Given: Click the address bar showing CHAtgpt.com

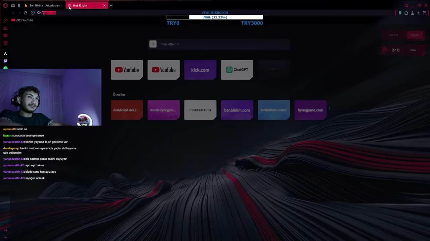Looking at the screenshot, I should [46, 13].
